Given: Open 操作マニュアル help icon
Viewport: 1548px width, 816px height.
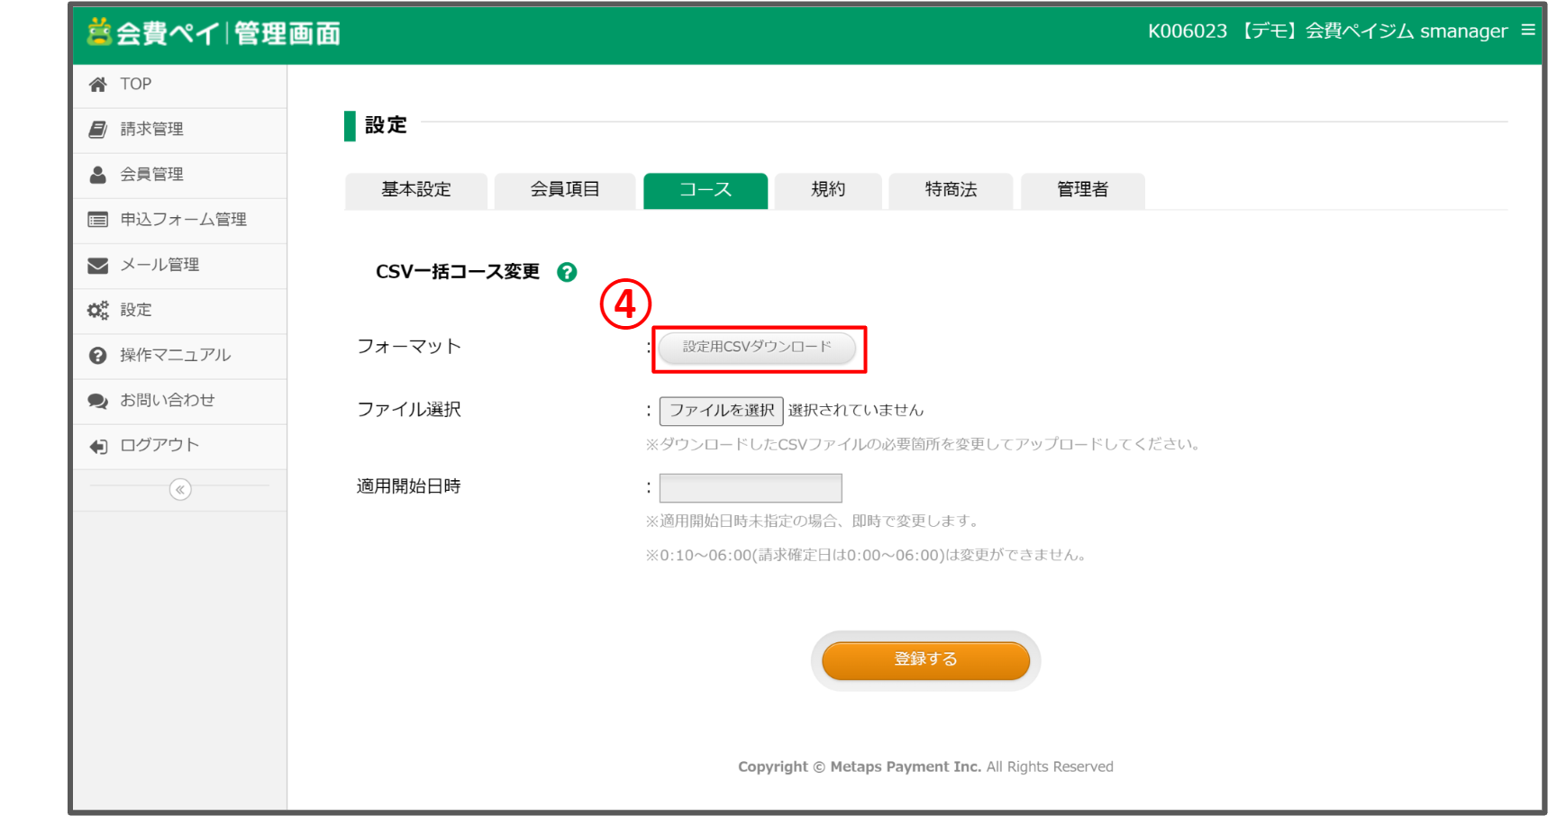Looking at the screenshot, I should 99,355.
